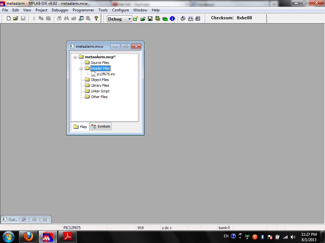This screenshot has width=325, height=243.
Task: Click the Checksum 0xbe00 readout
Action: pyautogui.click(x=231, y=18)
